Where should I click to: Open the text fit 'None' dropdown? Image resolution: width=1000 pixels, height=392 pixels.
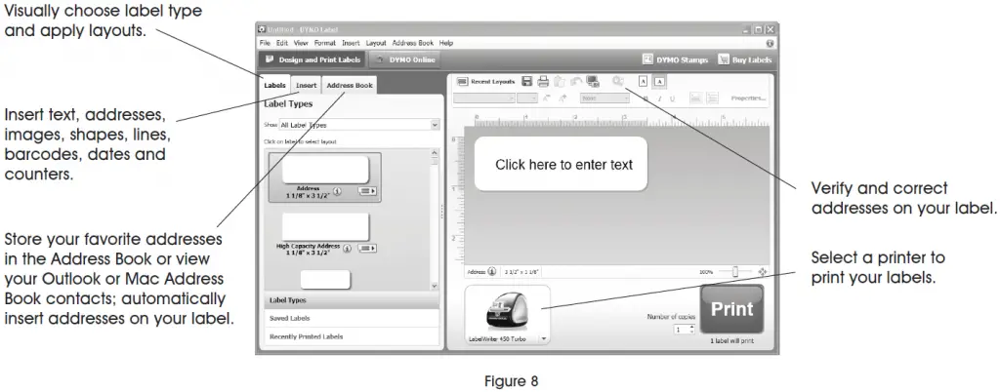[604, 98]
